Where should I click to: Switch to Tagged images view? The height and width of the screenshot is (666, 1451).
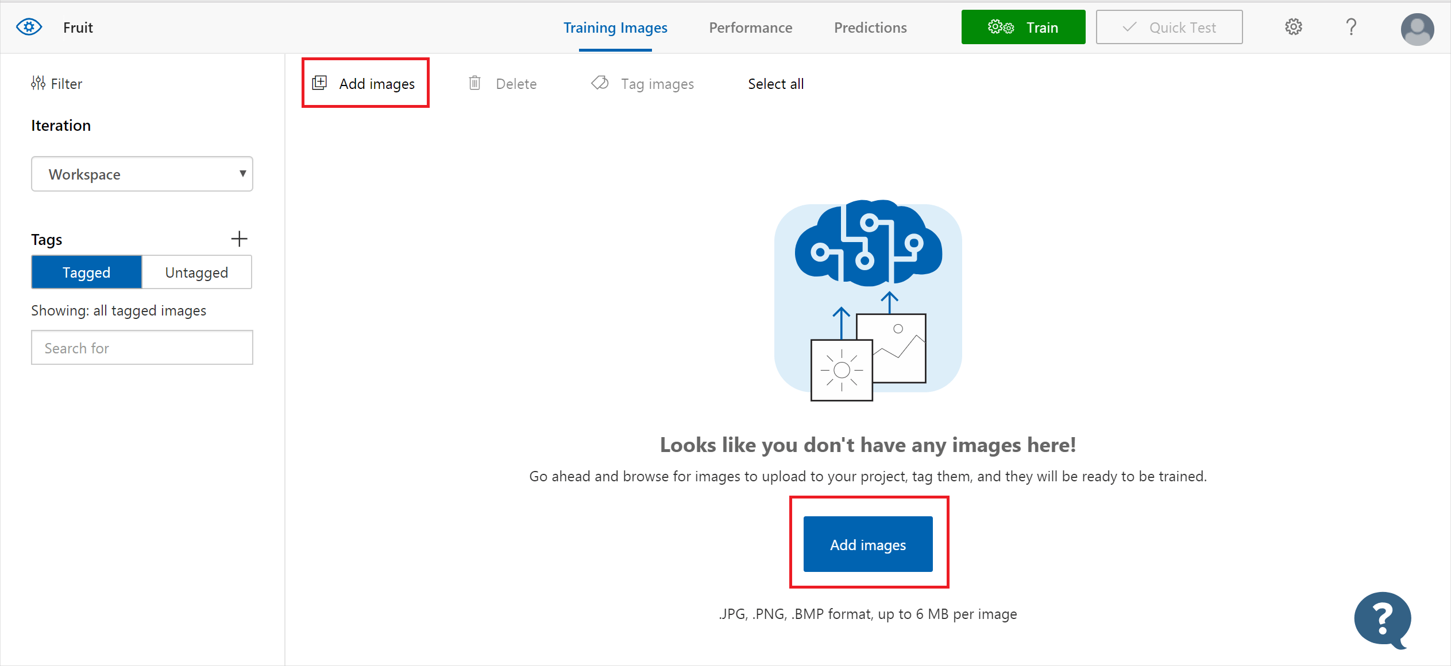[84, 272]
